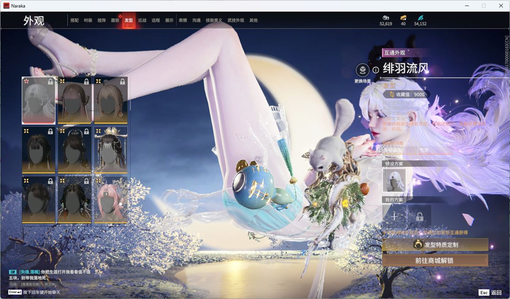Open the 沟通 tab
The height and width of the screenshot is (299, 510).
pos(197,20)
